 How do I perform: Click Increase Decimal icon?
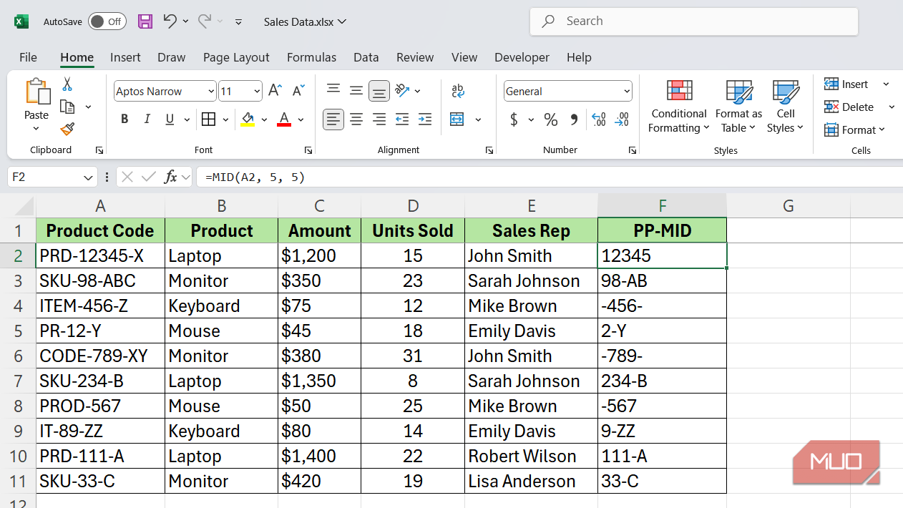[599, 119]
